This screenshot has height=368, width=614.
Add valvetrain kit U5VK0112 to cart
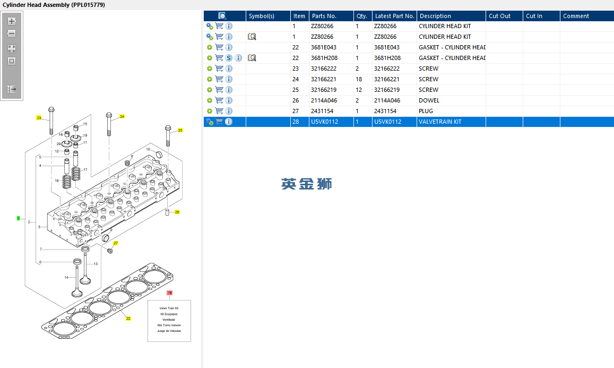coord(219,122)
